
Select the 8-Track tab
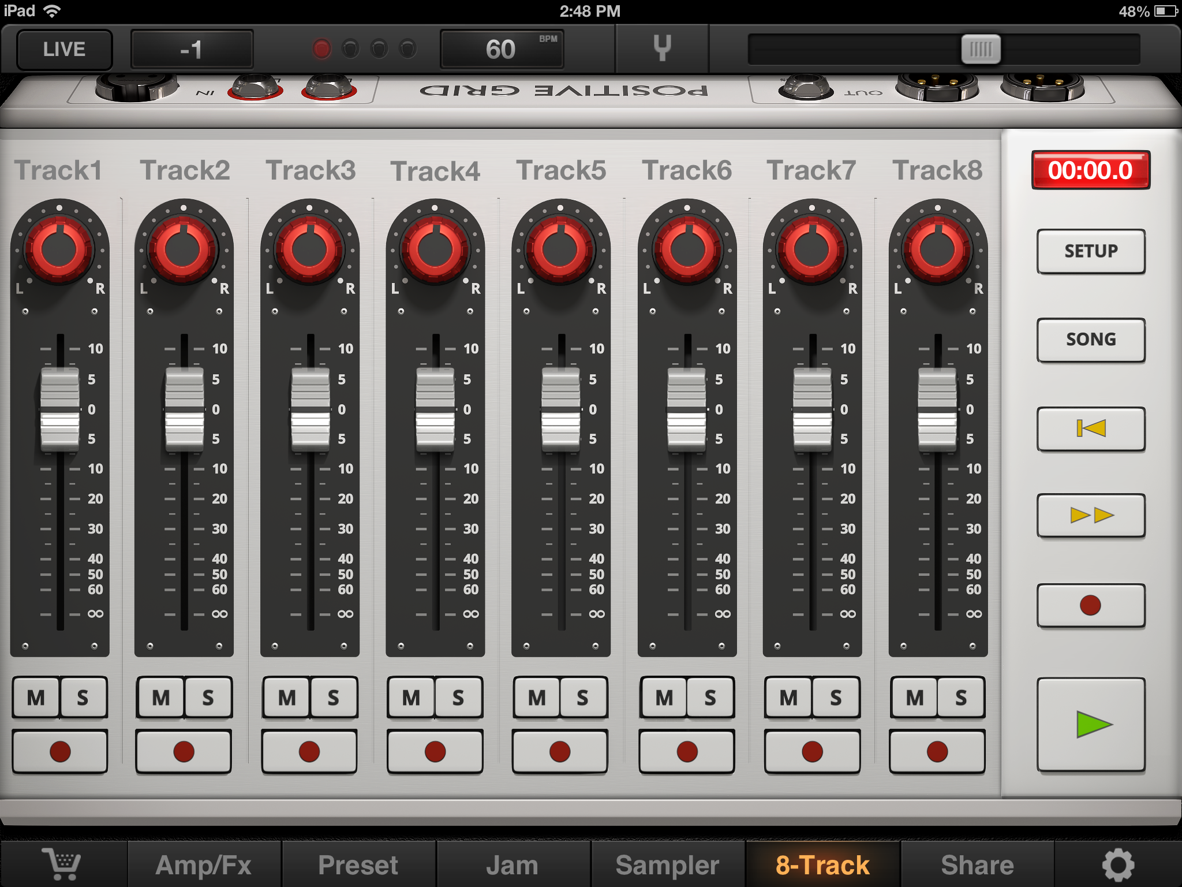pyautogui.click(x=822, y=864)
